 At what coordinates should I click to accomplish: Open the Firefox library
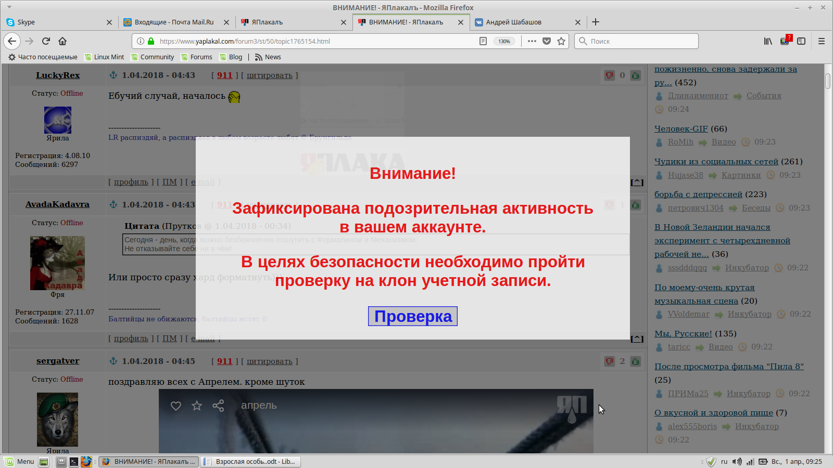coord(768,41)
